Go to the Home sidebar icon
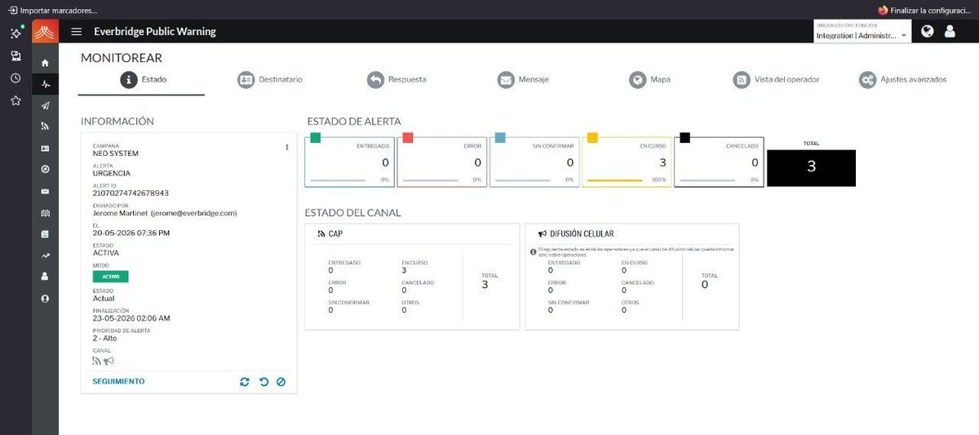This screenshot has width=979, height=435. pos(45,63)
